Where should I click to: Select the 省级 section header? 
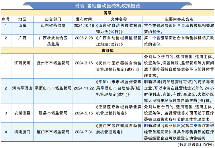[x=107, y=13]
